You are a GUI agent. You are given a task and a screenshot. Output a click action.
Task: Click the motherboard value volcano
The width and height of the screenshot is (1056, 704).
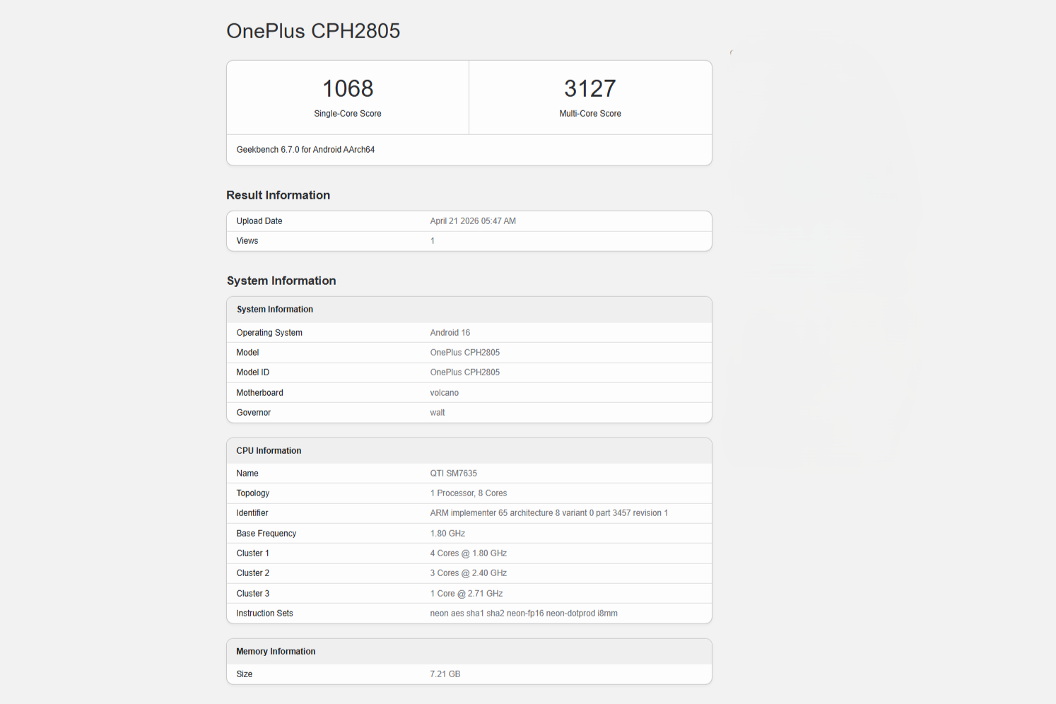pyautogui.click(x=444, y=393)
